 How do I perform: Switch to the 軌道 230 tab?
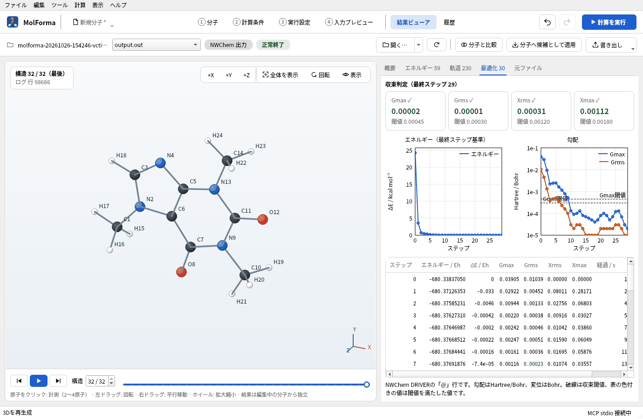460,68
